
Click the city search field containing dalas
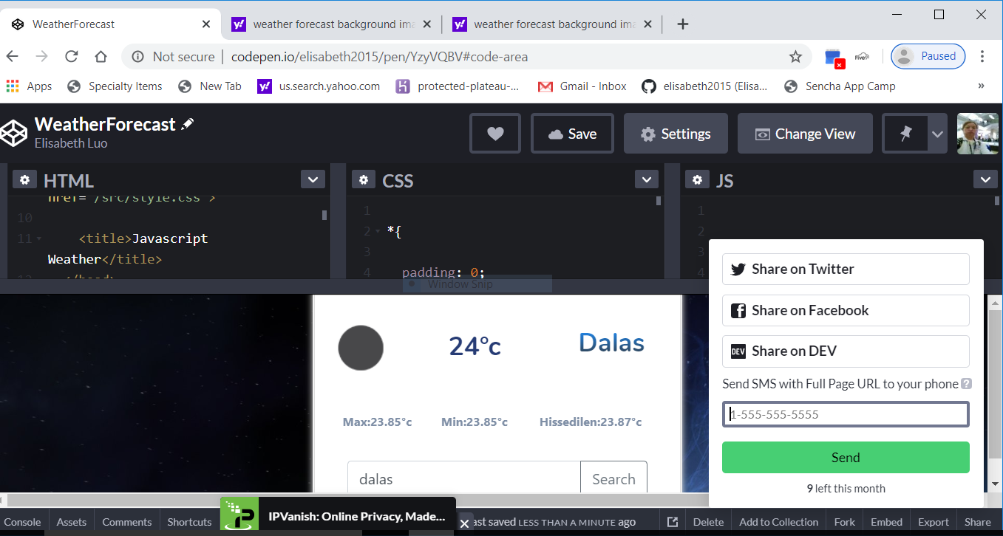(x=464, y=478)
